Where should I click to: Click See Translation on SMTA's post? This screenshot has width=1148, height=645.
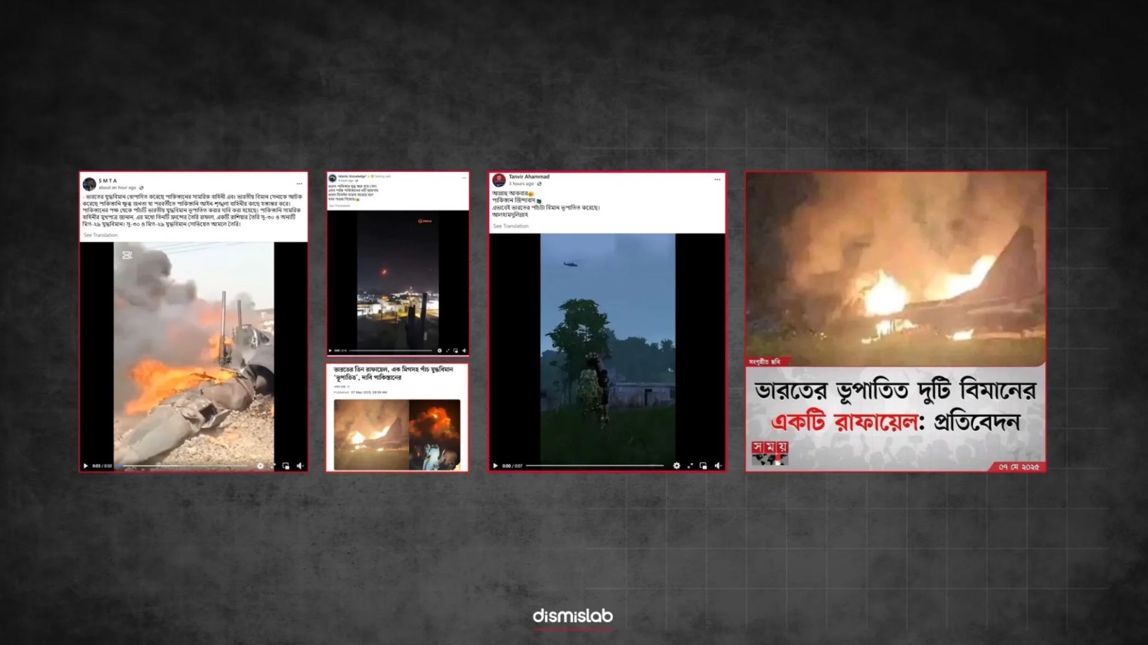pos(100,235)
